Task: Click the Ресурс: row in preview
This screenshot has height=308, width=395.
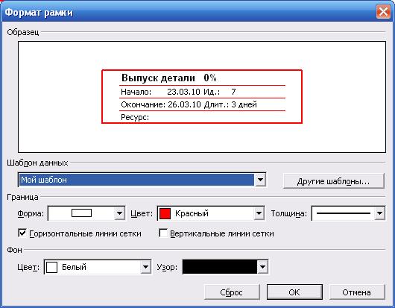Action: (135, 117)
